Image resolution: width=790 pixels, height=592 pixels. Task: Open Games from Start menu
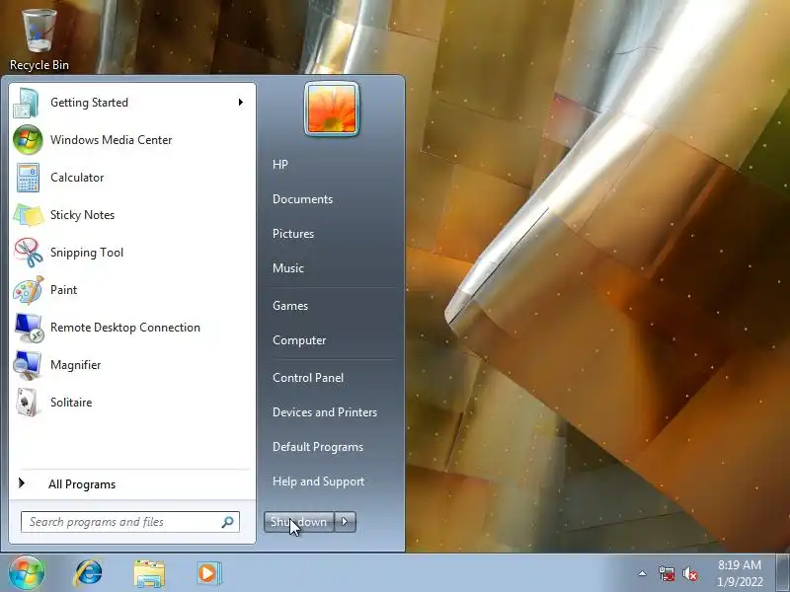[x=290, y=306]
